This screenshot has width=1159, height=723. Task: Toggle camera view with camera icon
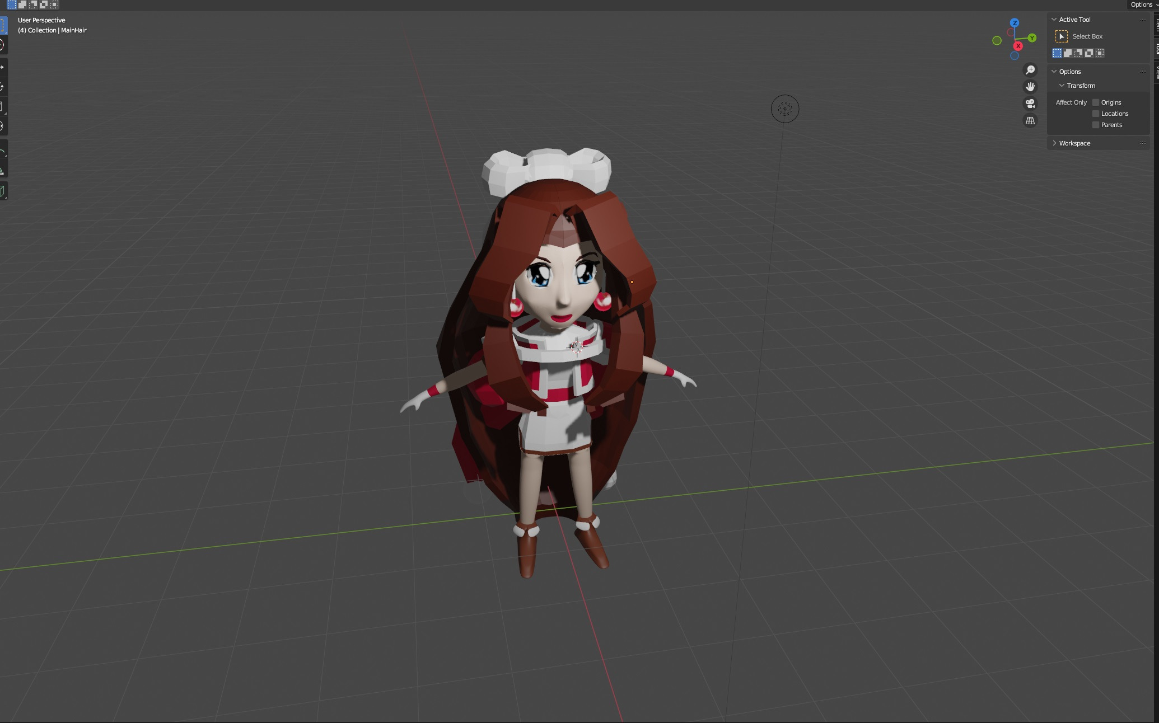click(x=1030, y=104)
